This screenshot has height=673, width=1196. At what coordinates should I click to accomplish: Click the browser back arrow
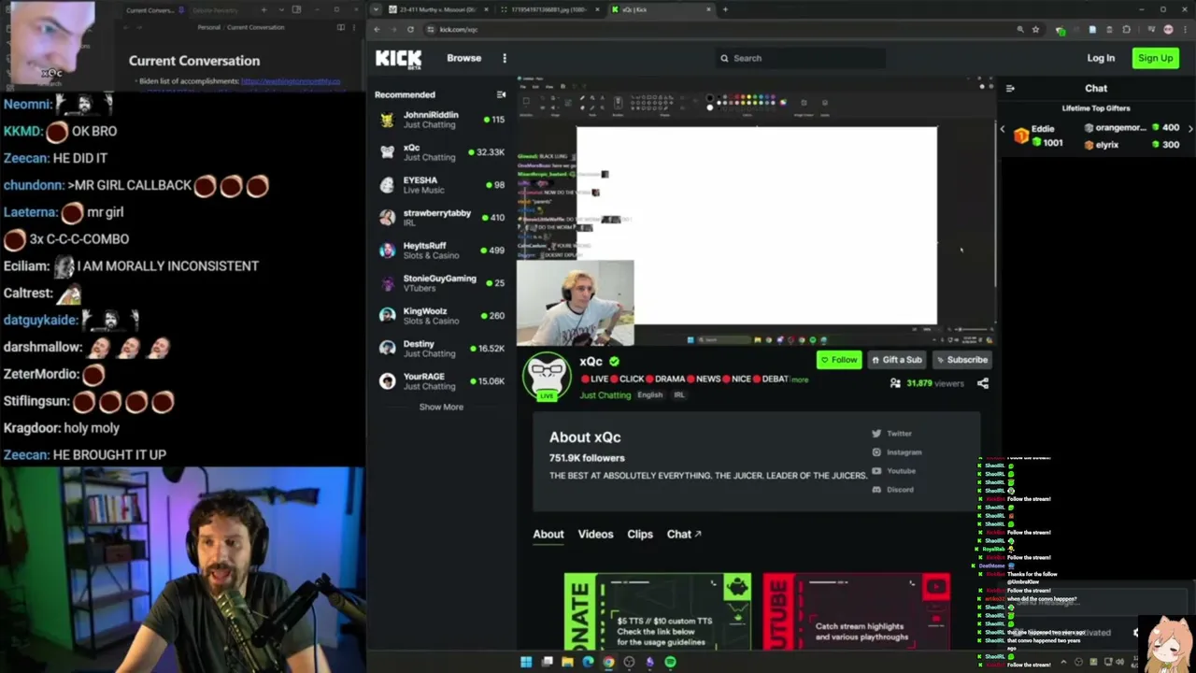pyautogui.click(x=377, y=29)
